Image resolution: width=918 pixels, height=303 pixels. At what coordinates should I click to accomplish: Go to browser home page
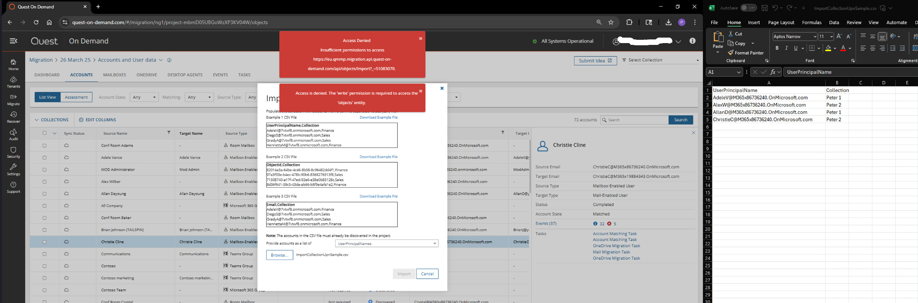[x=49, y=22]
